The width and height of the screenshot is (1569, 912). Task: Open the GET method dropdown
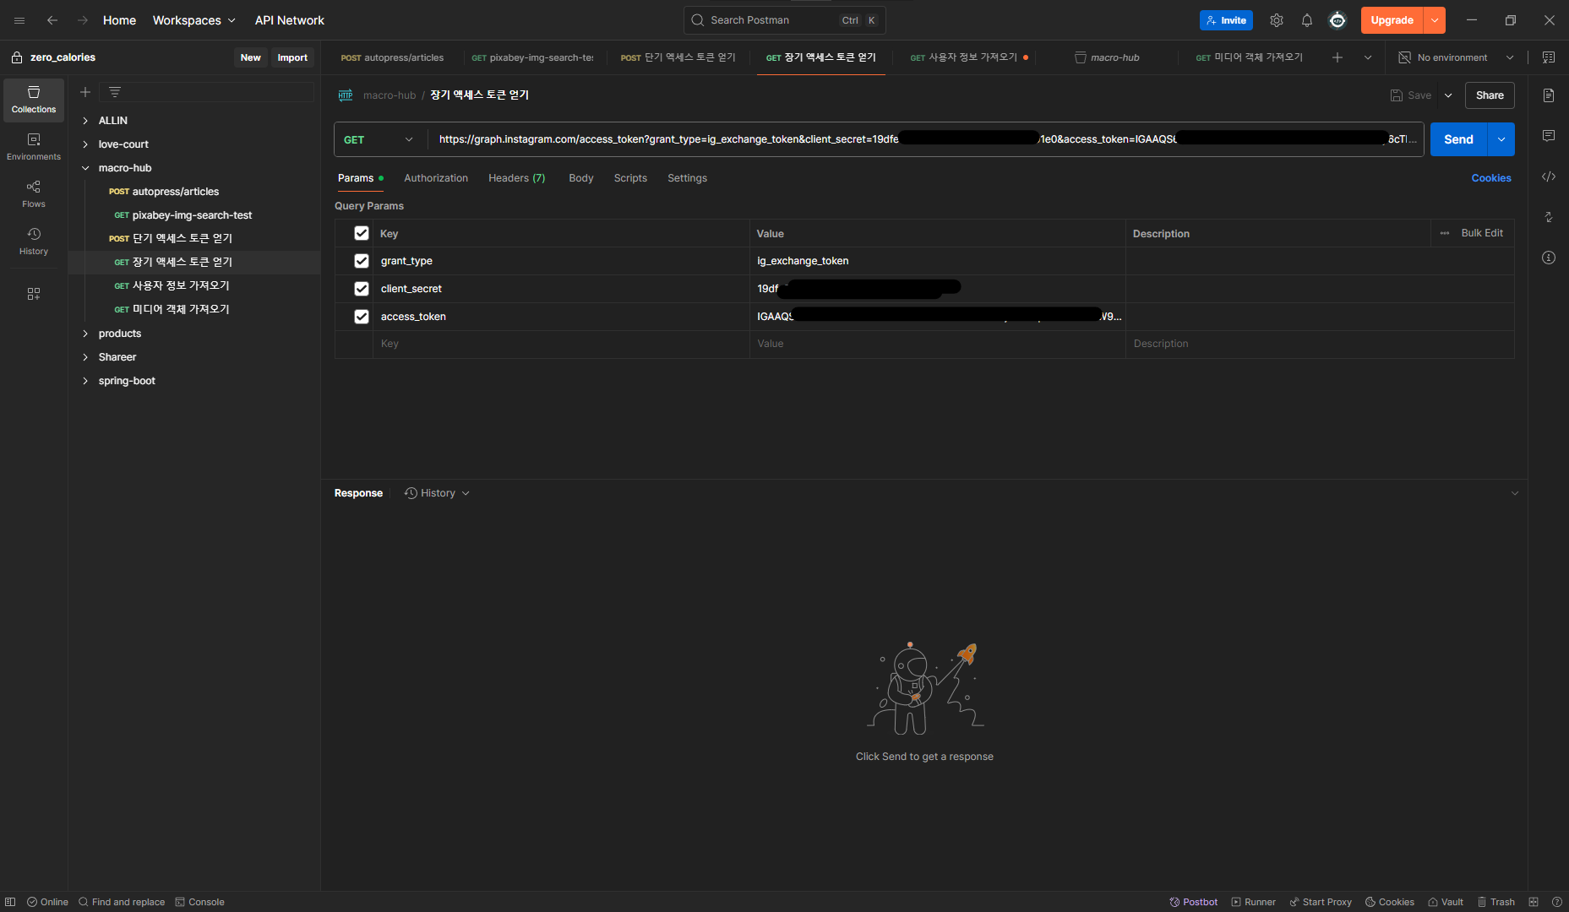click(380, 139)
